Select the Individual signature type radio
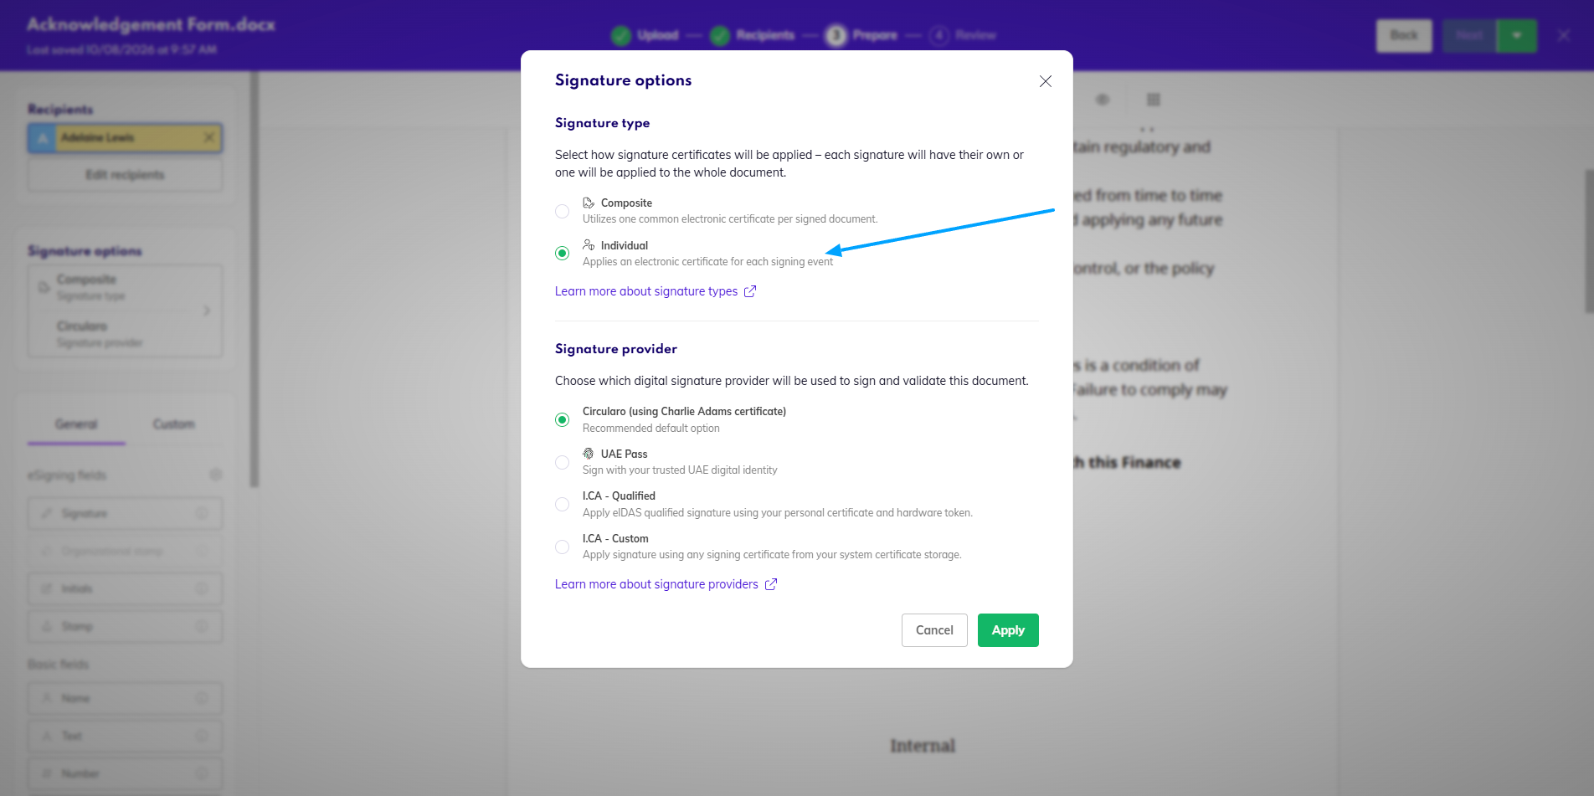This screenshot has height=796, width=1594. [x=563, y=253]
